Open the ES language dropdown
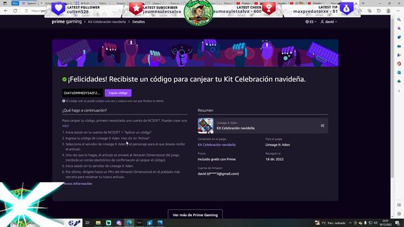404x227 pixels. tap(311, 22)
